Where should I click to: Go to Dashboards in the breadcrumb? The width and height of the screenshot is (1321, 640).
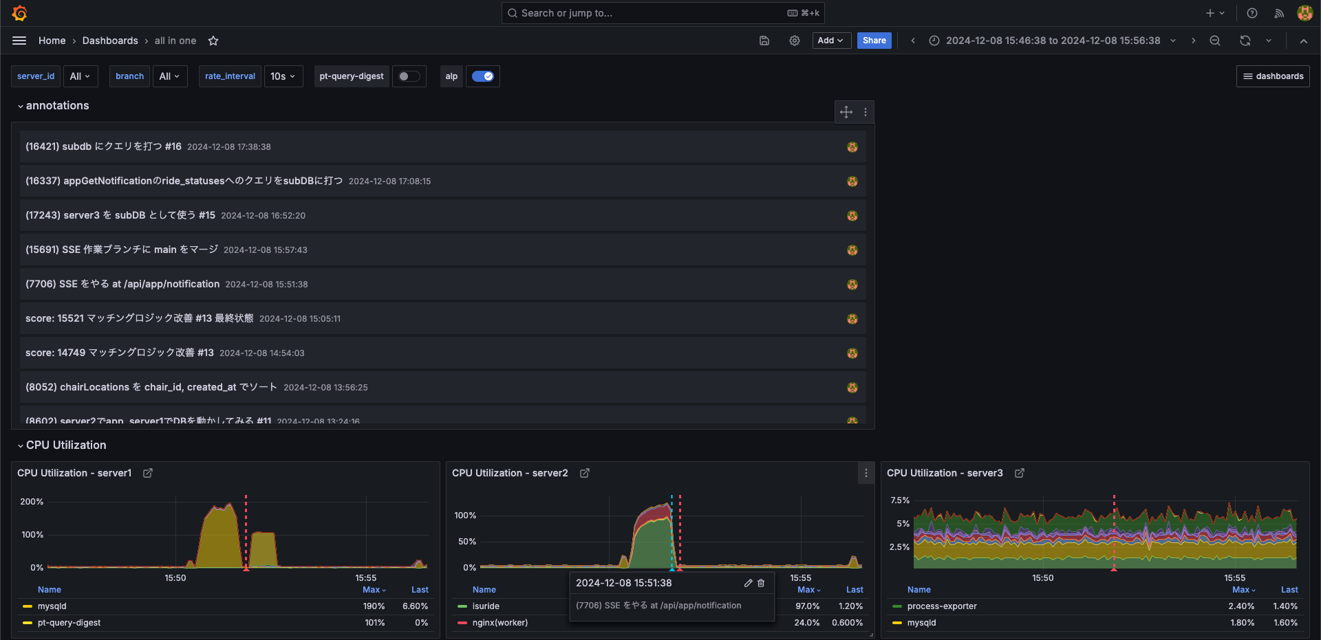click(x=110, y=41)
